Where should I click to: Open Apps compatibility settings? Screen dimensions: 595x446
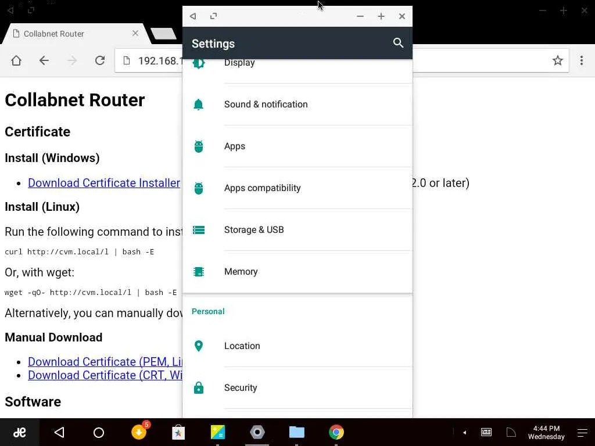[x=297, y=188]
